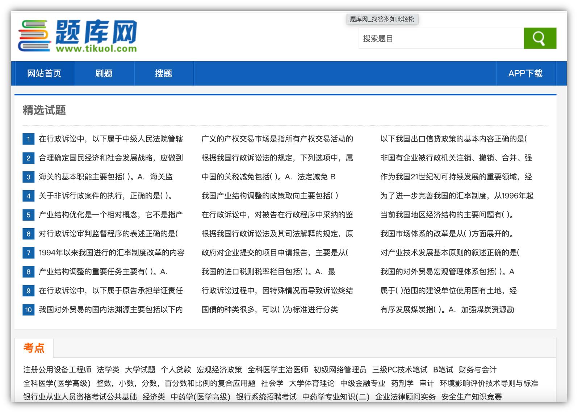Open question 政府对企业提交的项目申请报告
The image size is (578, 413).
pyautogui.click(x=275, y=253)
